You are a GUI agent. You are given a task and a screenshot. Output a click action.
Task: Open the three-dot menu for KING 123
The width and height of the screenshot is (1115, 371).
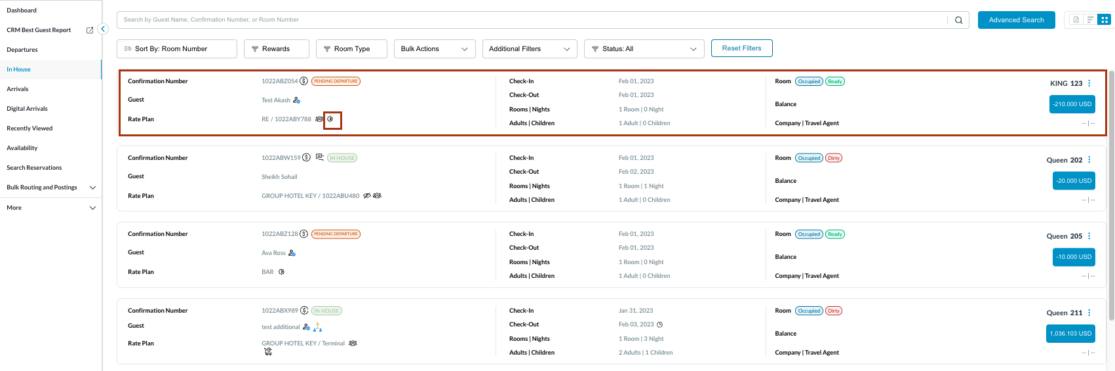(1089, 83)
